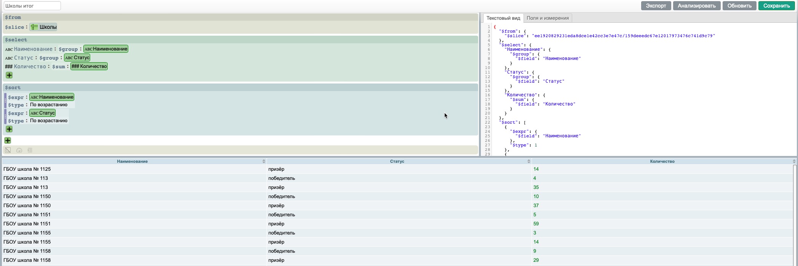Add a new sort rule in $sort

[x=9, y=129]
